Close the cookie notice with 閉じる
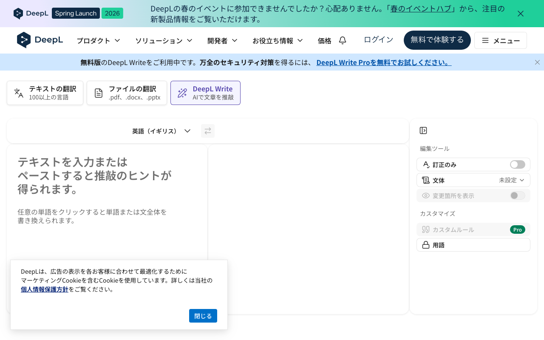Image resolution: width=544 pixels, height=340 pixels. click(203, 316)
